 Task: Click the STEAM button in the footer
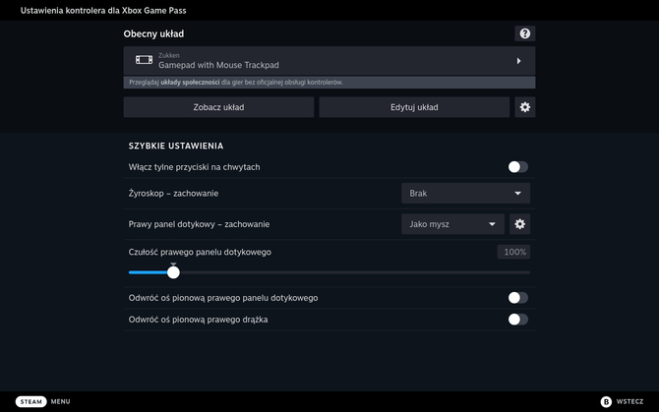tap(31, 401)
